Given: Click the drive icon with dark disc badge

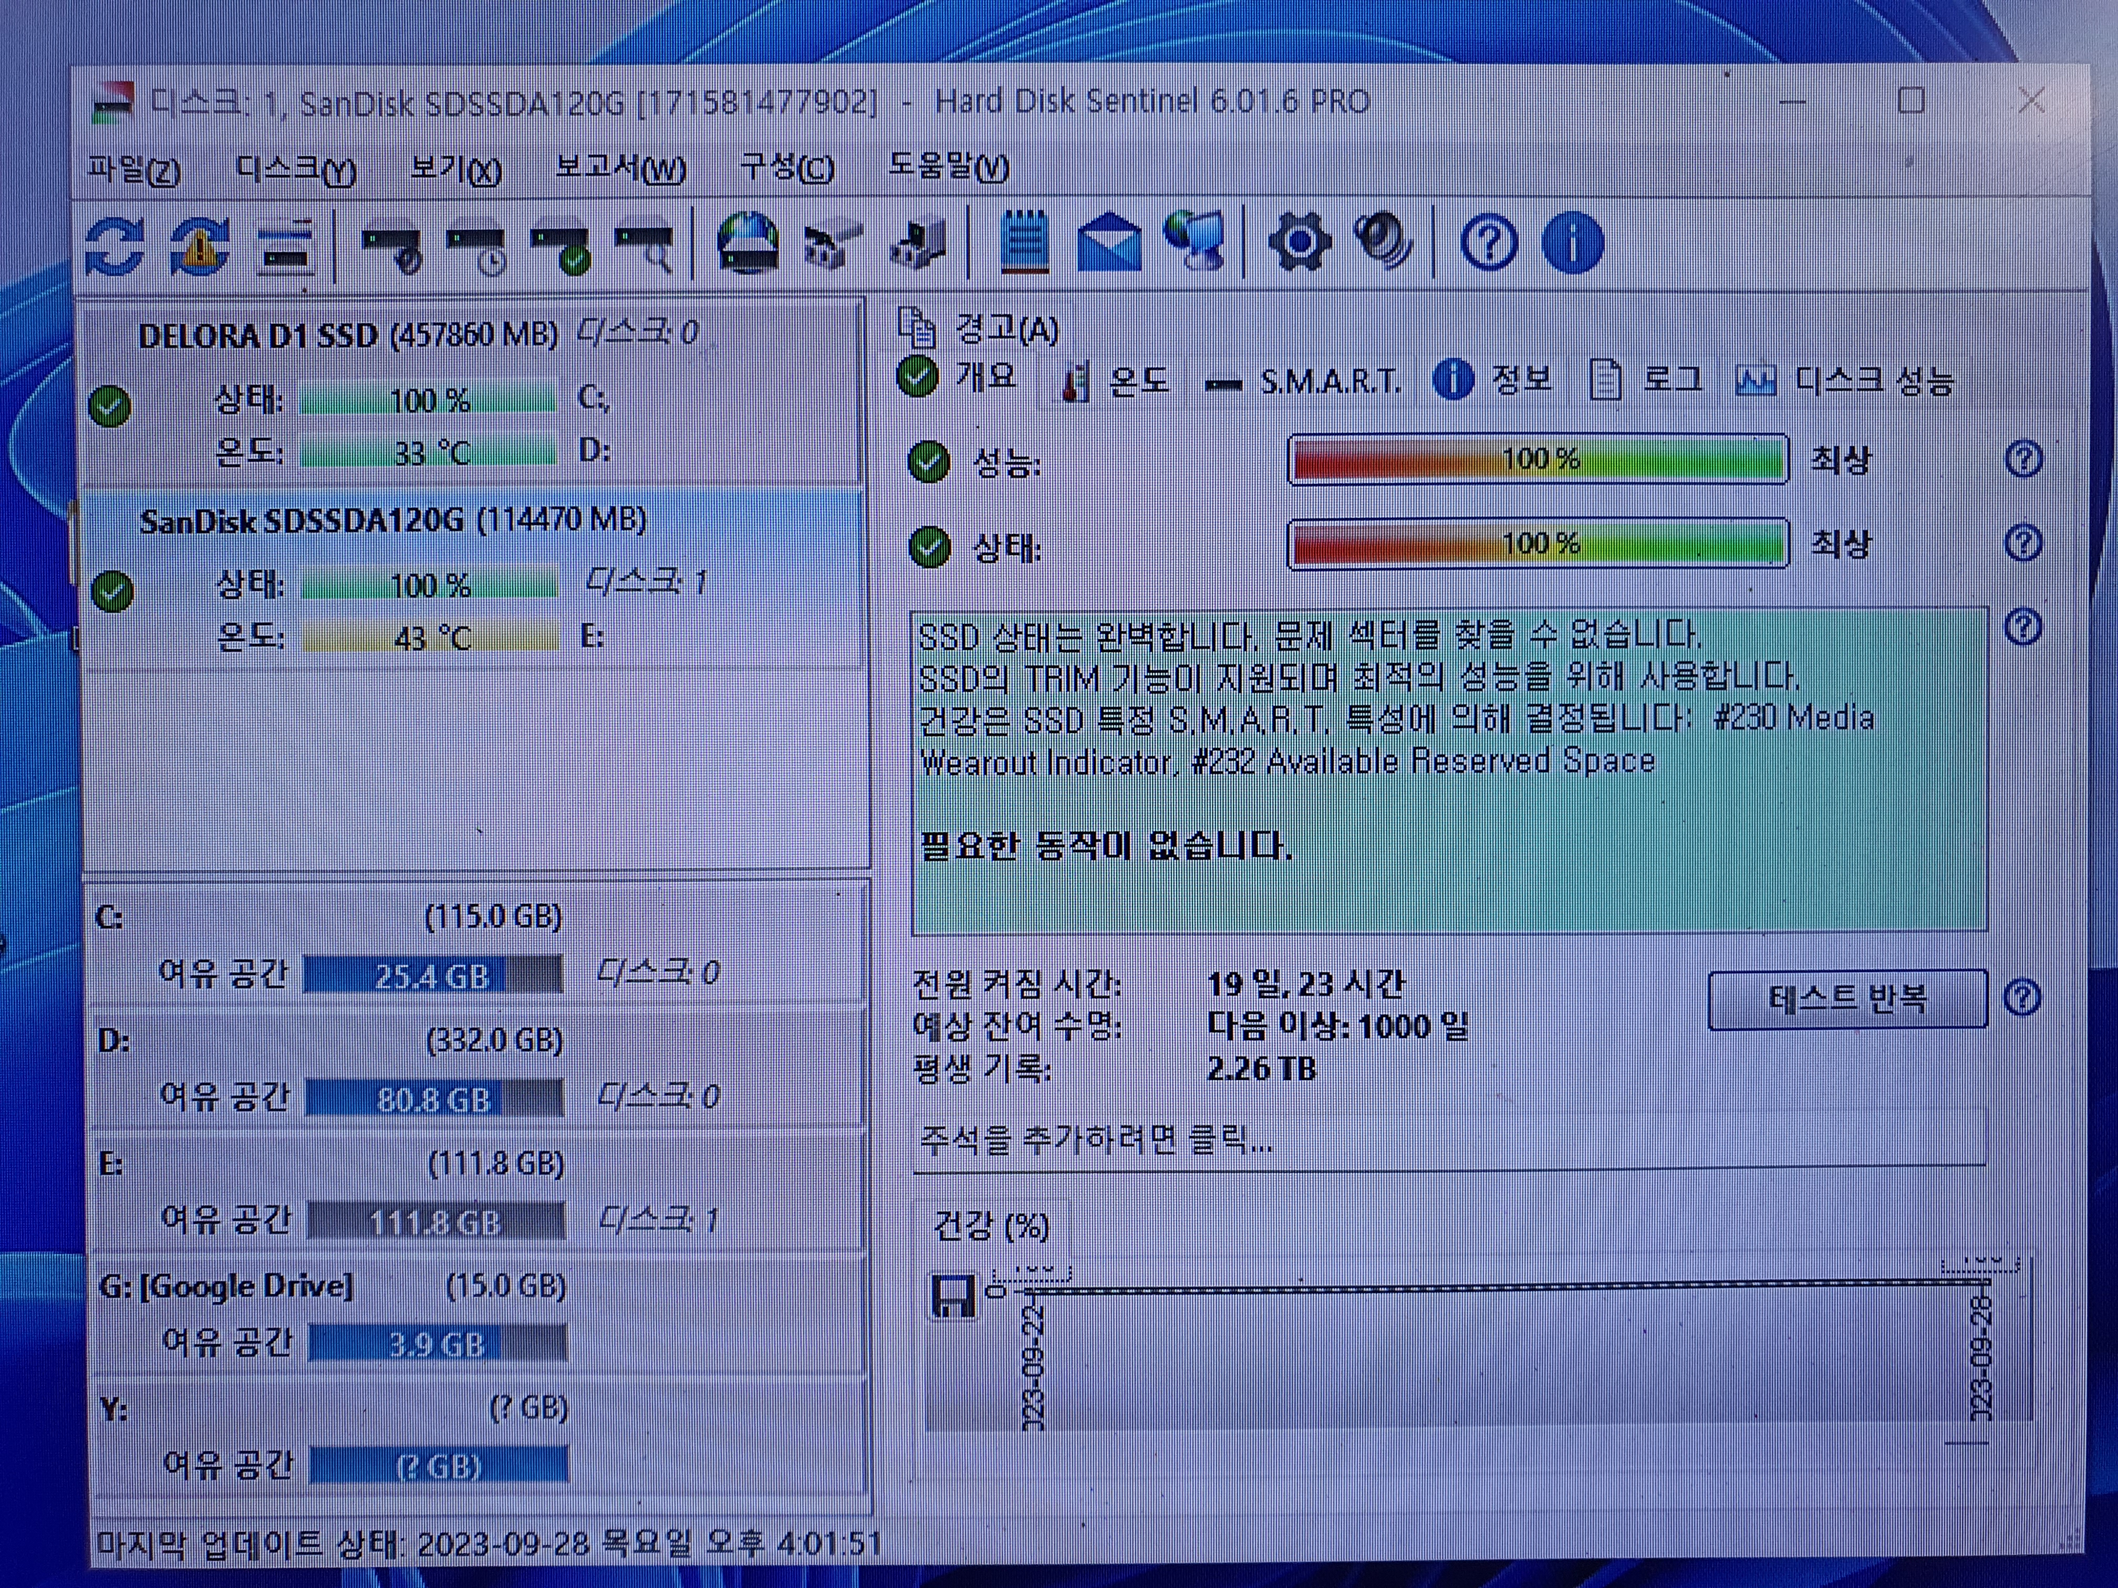Looking at the screenshot, I should (392, 249).
